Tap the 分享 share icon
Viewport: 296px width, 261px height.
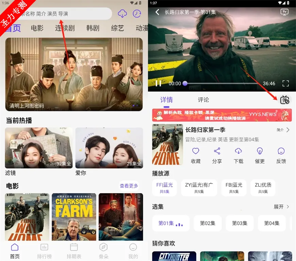click(x=217, y=151)
